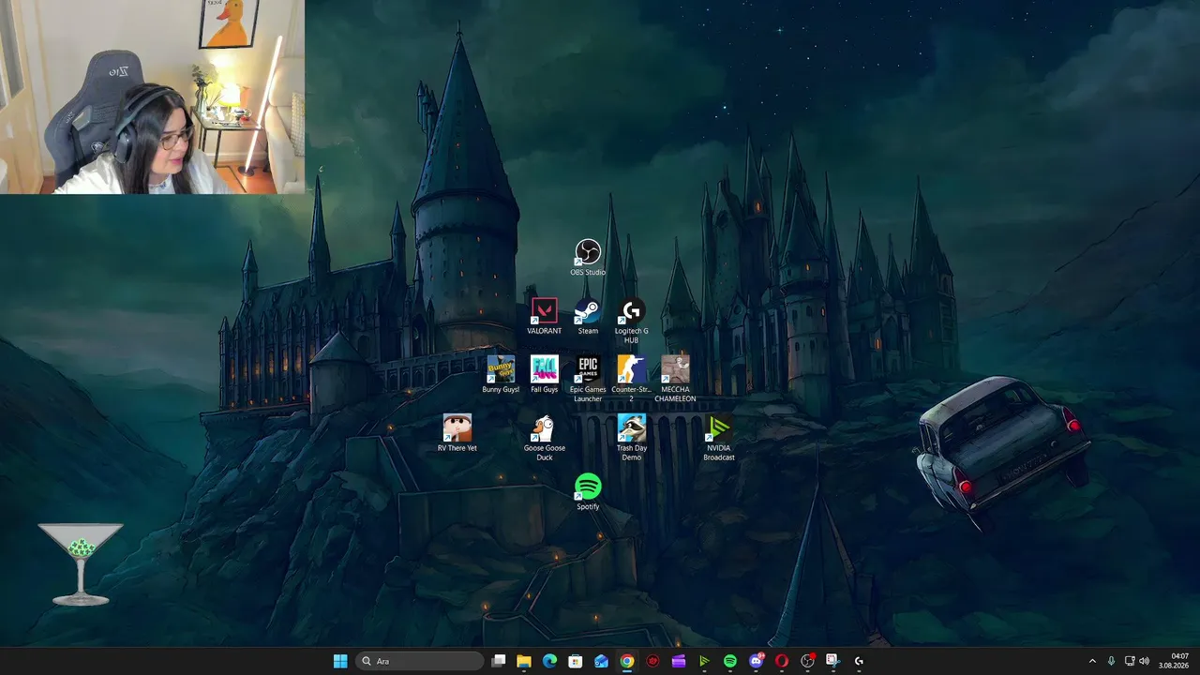Click the MECCHA CHAMELEON desktop icon

[675, 379]
